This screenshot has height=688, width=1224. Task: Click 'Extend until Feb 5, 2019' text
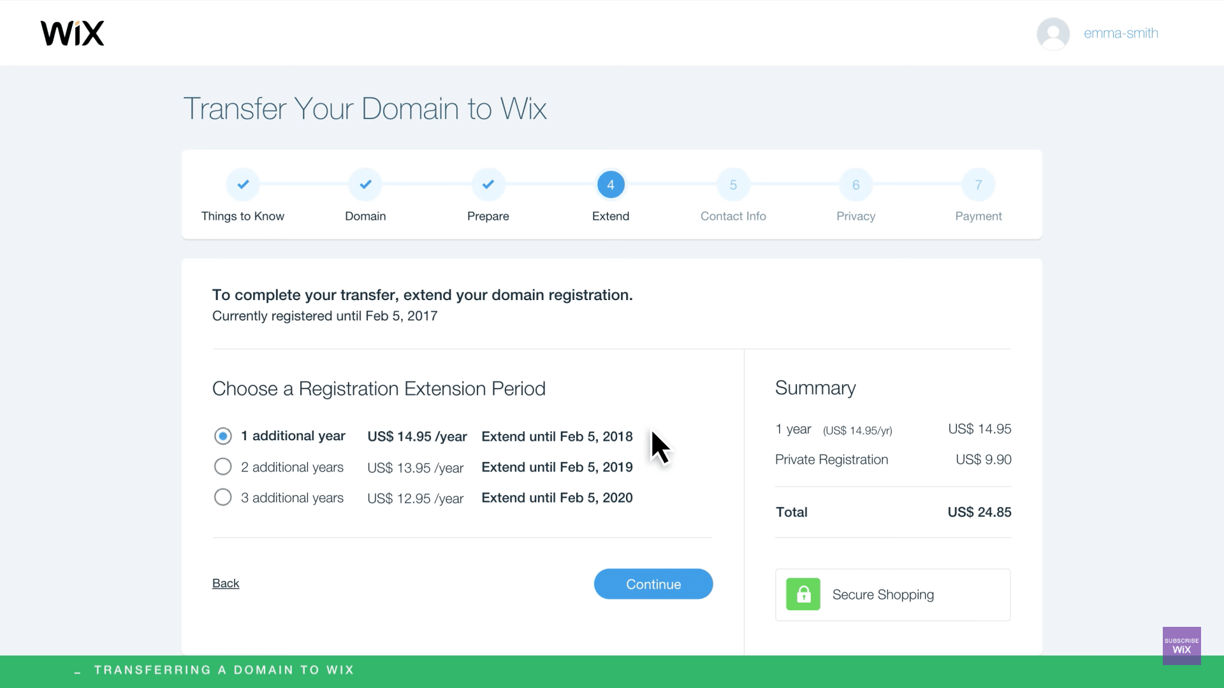coord(557,467)
